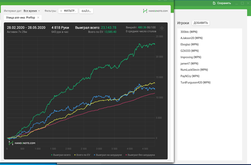Image resolution: width=251 pixels, height=165 pixels.
Task: Click the '643 рук в час' label
Action: click(60, 32)
